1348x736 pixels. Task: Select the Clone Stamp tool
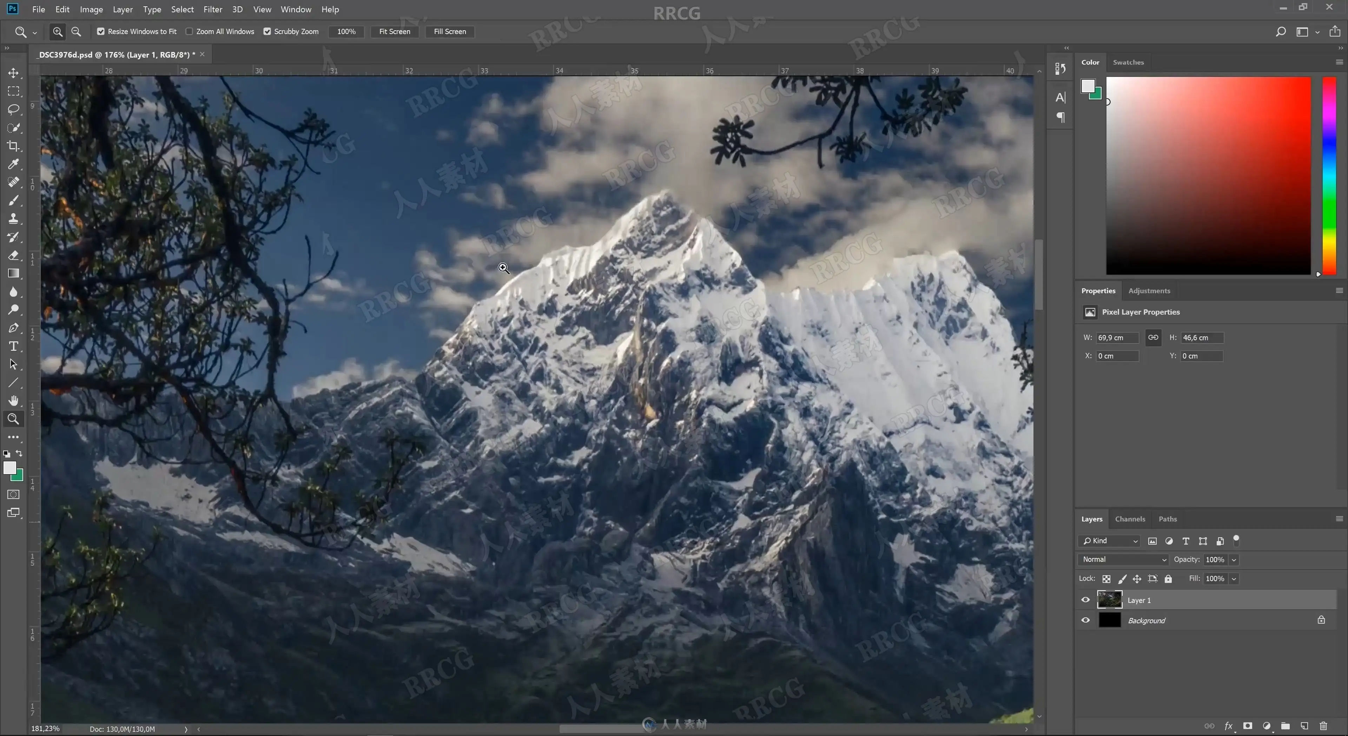click(13, 219)
